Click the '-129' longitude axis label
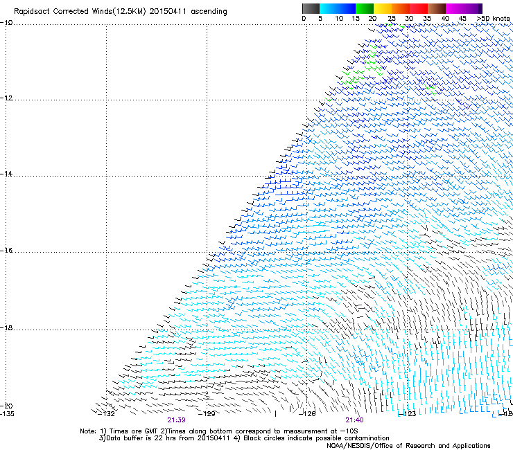Viewport: 513px width, 450px height. pyautogui.click(x=207, y=414)
